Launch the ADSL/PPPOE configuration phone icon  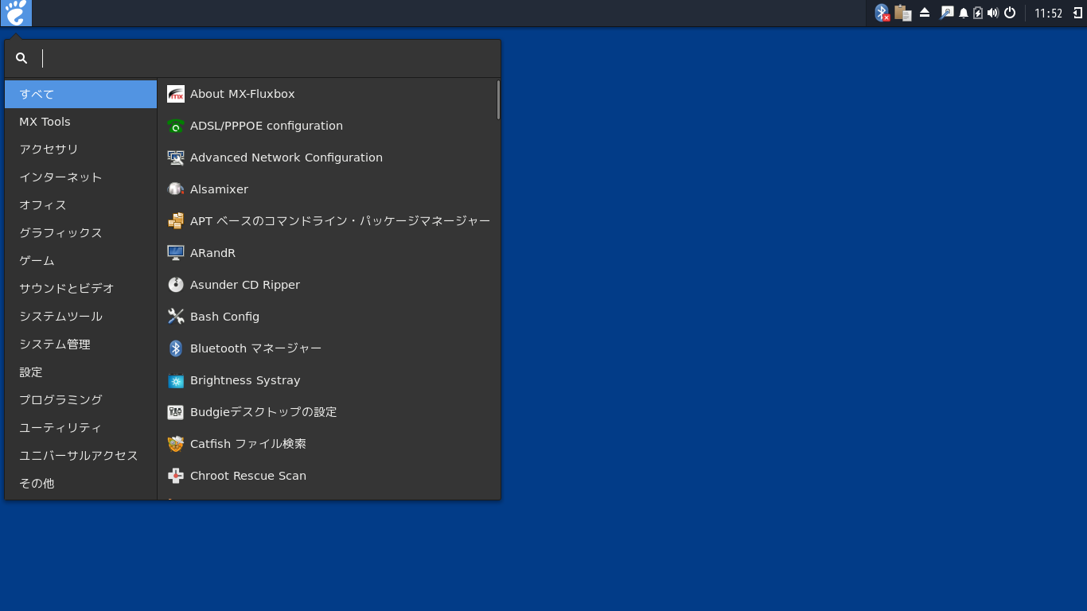tap(176, 126)
